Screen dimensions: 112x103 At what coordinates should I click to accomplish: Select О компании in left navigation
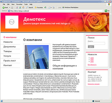tap(10, 37)
